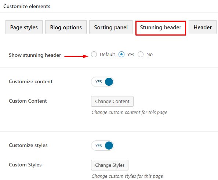
Task: Select the Stunning header tab
Action: coord(161,28)
